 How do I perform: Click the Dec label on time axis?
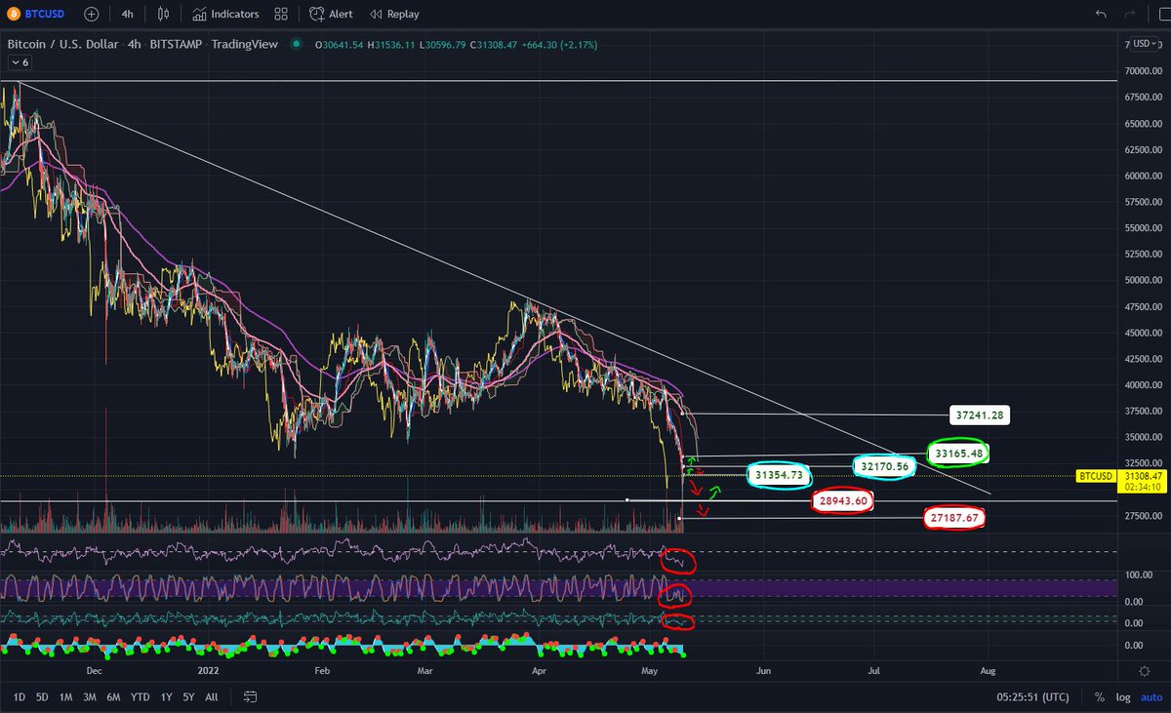(x=94, y=670)
